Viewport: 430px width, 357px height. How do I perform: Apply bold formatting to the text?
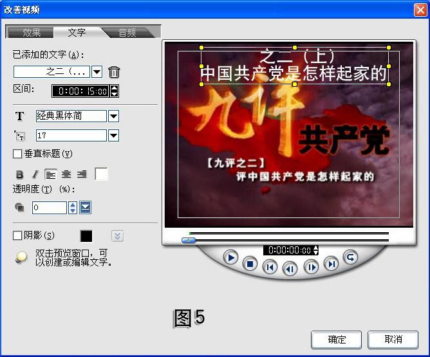pyautogui.click(x=19, y=174)
